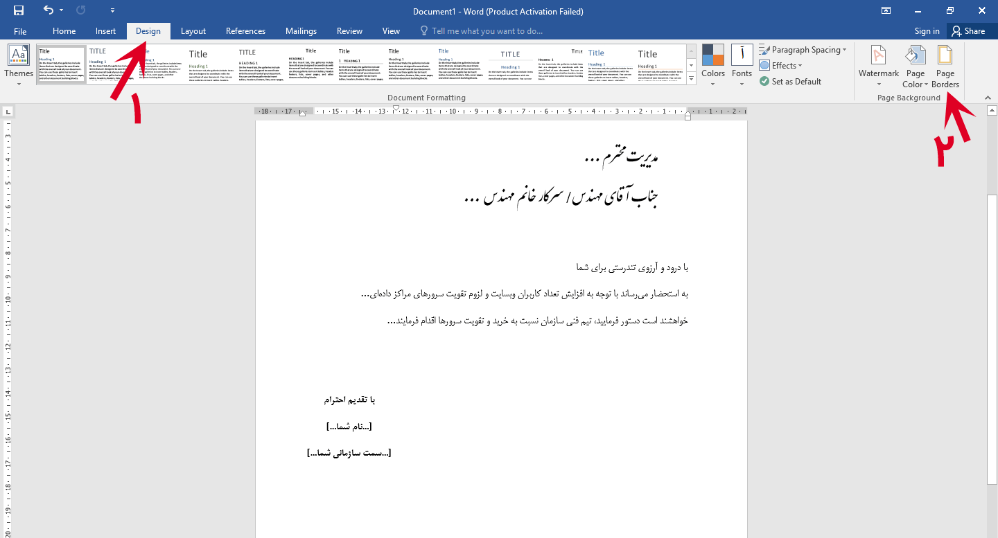Click the placeholder '[...سمت سازمانی شما...]'
Image resolution: width=998 pixels, height=538 pixels.
349,453
